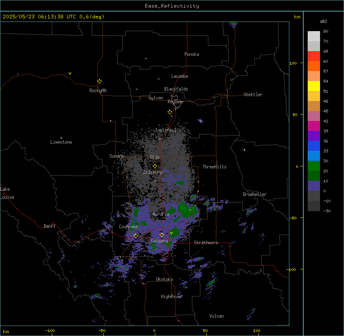Pick the slate purple 0–10 dBZ swatch
Screen dimensions: 344x336
[314, 186]
